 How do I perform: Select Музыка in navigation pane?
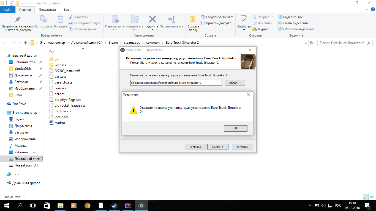[18, 146]
